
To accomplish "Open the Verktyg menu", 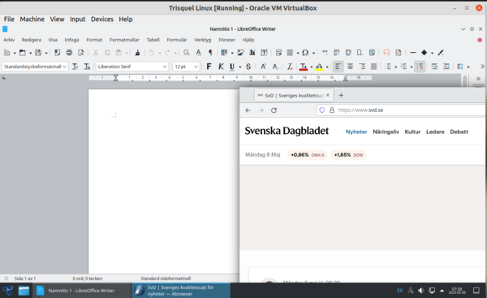I will (203, 40).
